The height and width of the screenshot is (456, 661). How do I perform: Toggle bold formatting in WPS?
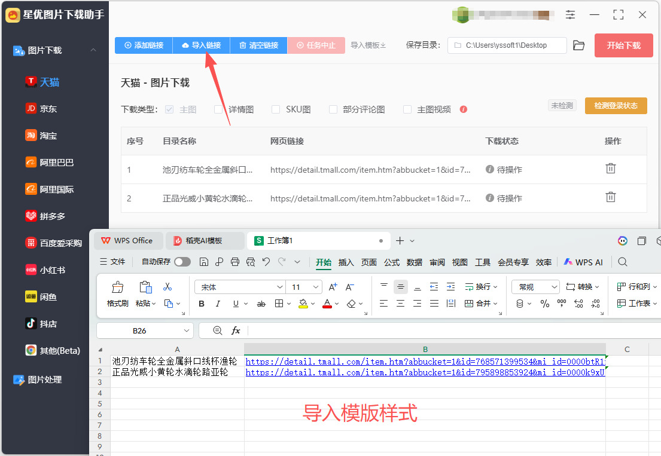pos(202,304)
